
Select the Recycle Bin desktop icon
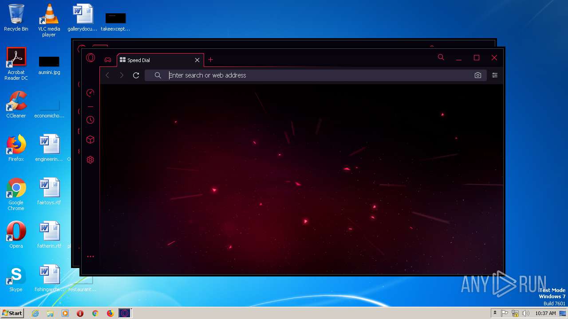pyautogui.click(x=16, y=18)
